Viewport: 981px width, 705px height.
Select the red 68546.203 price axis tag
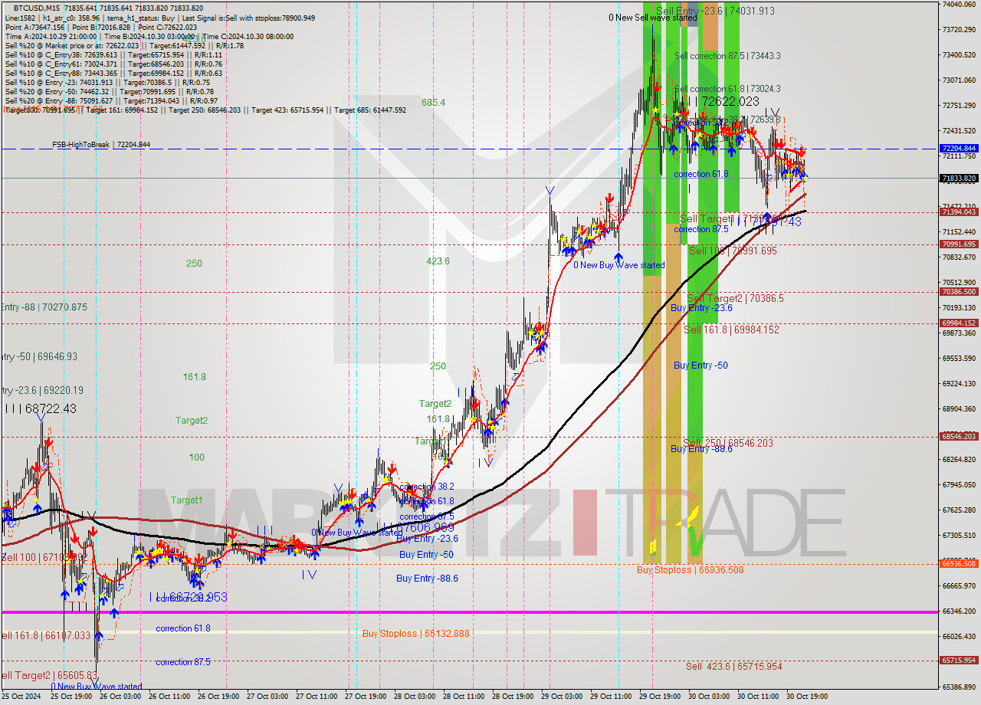tap(958, 436)
